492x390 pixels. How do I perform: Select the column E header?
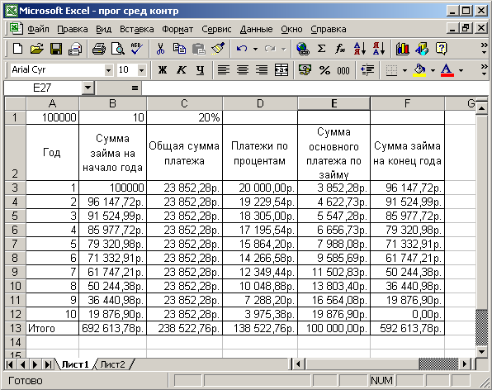[334, 103]
